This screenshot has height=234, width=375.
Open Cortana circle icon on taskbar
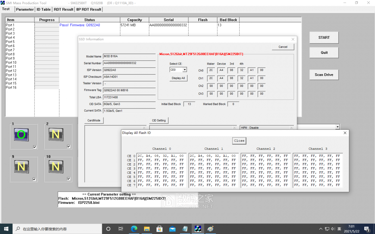pos(108,229)
